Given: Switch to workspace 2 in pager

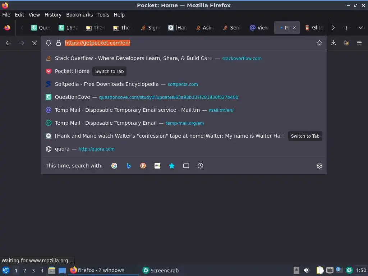Looking at the screenshot, I should tap(25, 271).
